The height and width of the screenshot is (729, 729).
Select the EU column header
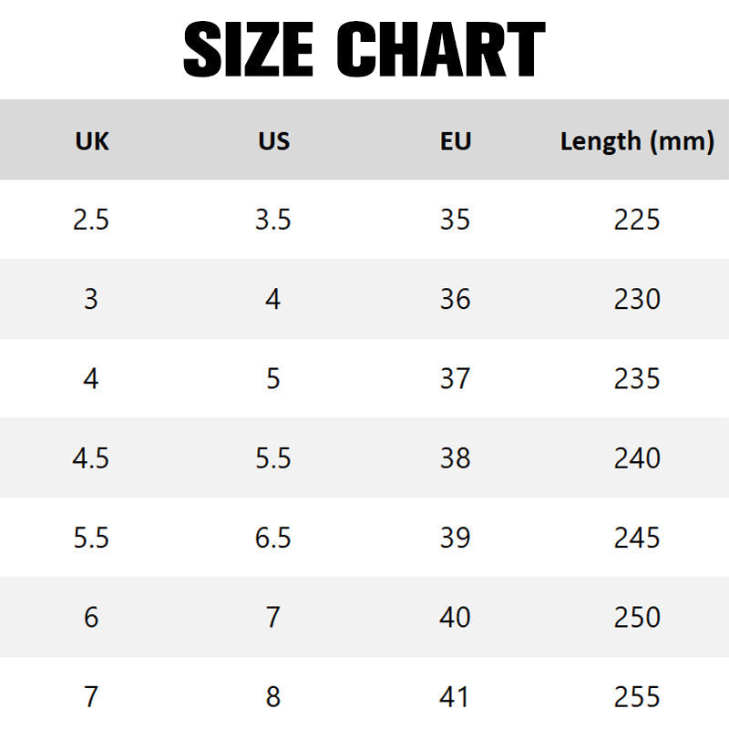456,141
